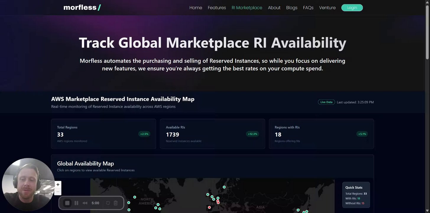Click the 1739 Available RIs value
The width and height of the screenshot is (430, 213).
(x=173, y=135)
